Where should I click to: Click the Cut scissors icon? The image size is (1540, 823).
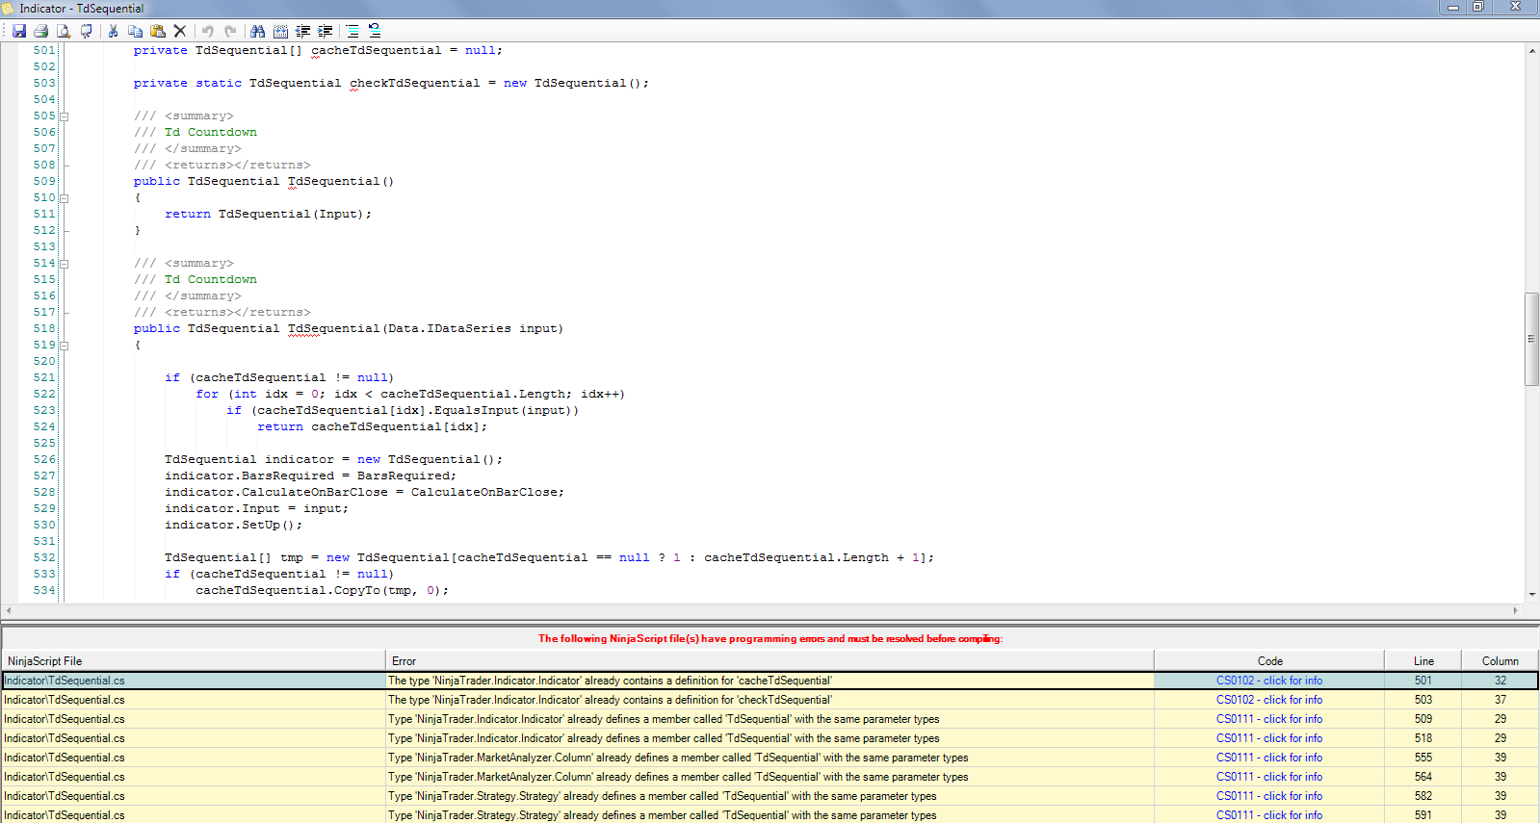[113, 31]
